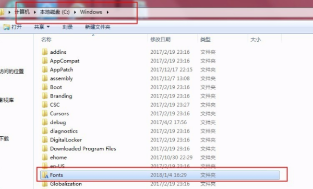
Task: Click the Windows breadcrumb segment
Action: 91,12
